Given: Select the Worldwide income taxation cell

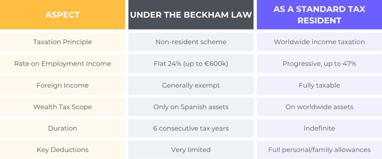Looking at the screenshot, I should pos(319,42).
